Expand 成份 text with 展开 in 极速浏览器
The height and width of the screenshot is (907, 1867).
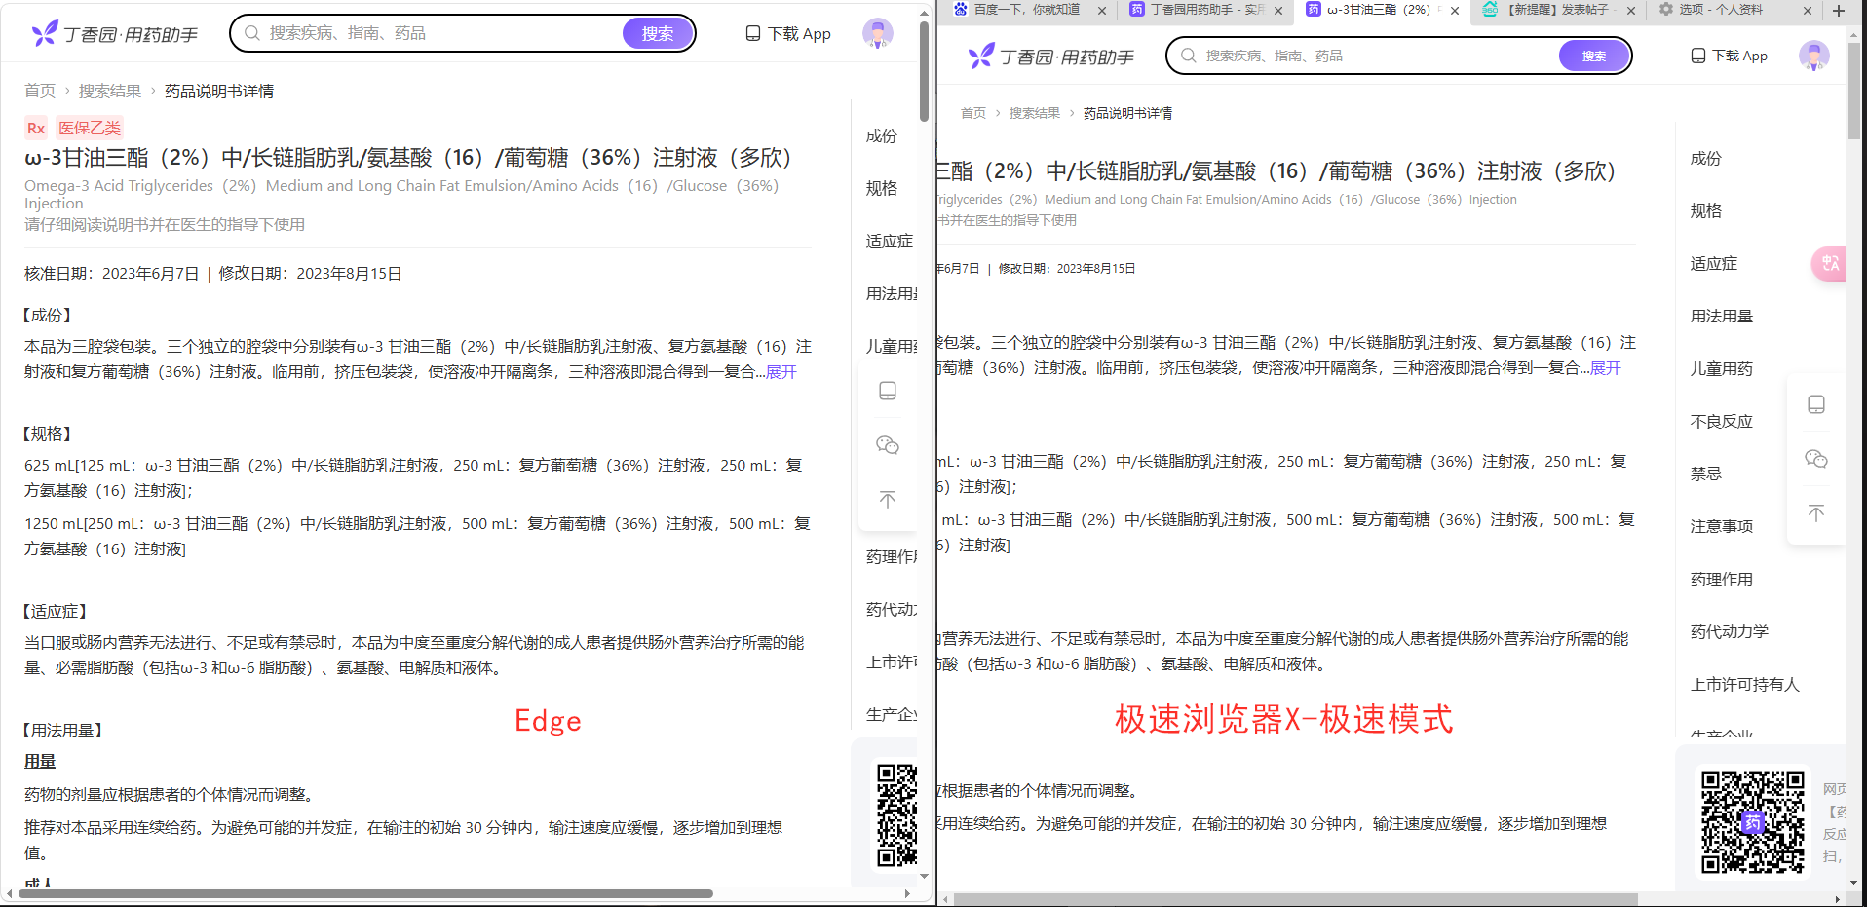1606,368
